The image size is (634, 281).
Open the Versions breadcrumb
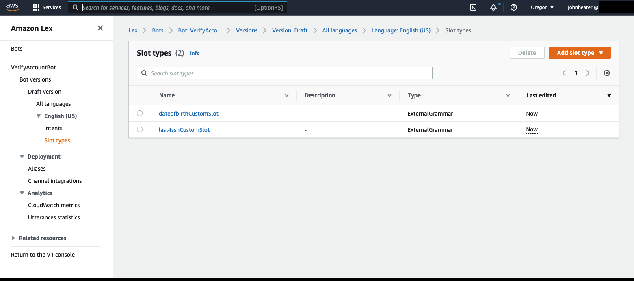pyautogui.click(x=247, y=30)
